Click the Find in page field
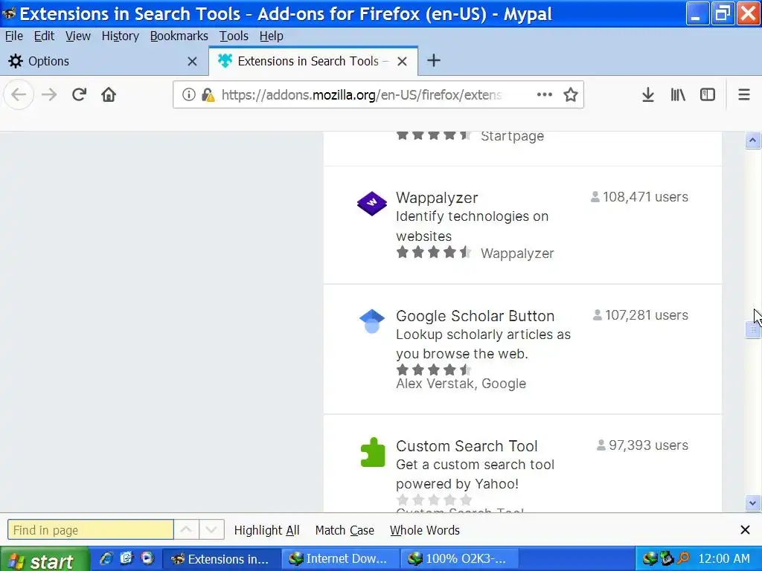 [90, 529]
